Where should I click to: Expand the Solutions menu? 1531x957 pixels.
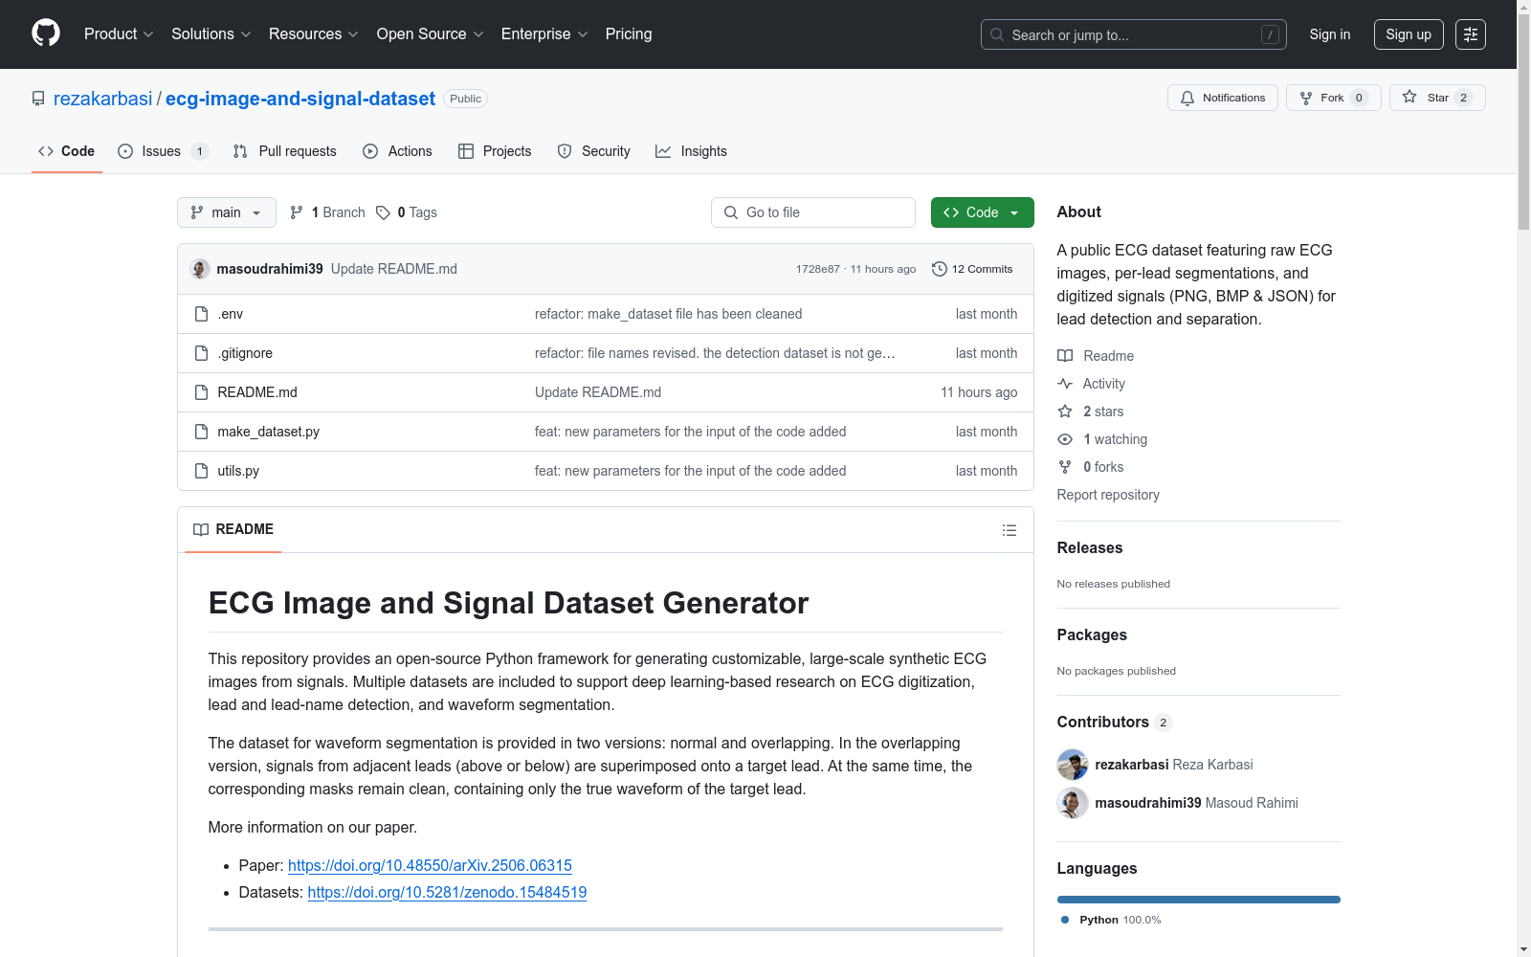[x=211, y=33]
